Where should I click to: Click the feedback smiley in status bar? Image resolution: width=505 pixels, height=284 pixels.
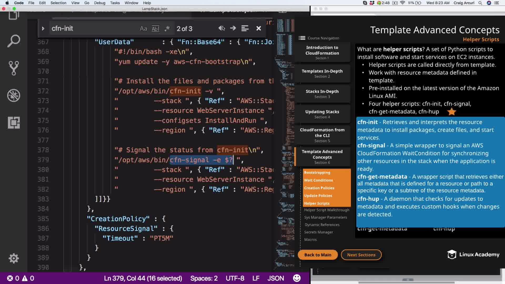[x=297, y=278]
